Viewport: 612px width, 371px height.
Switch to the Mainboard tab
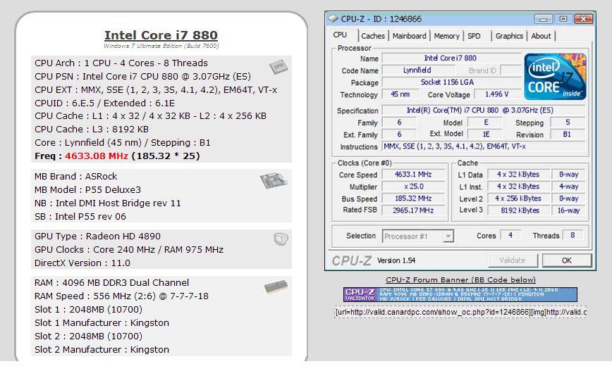409,36
